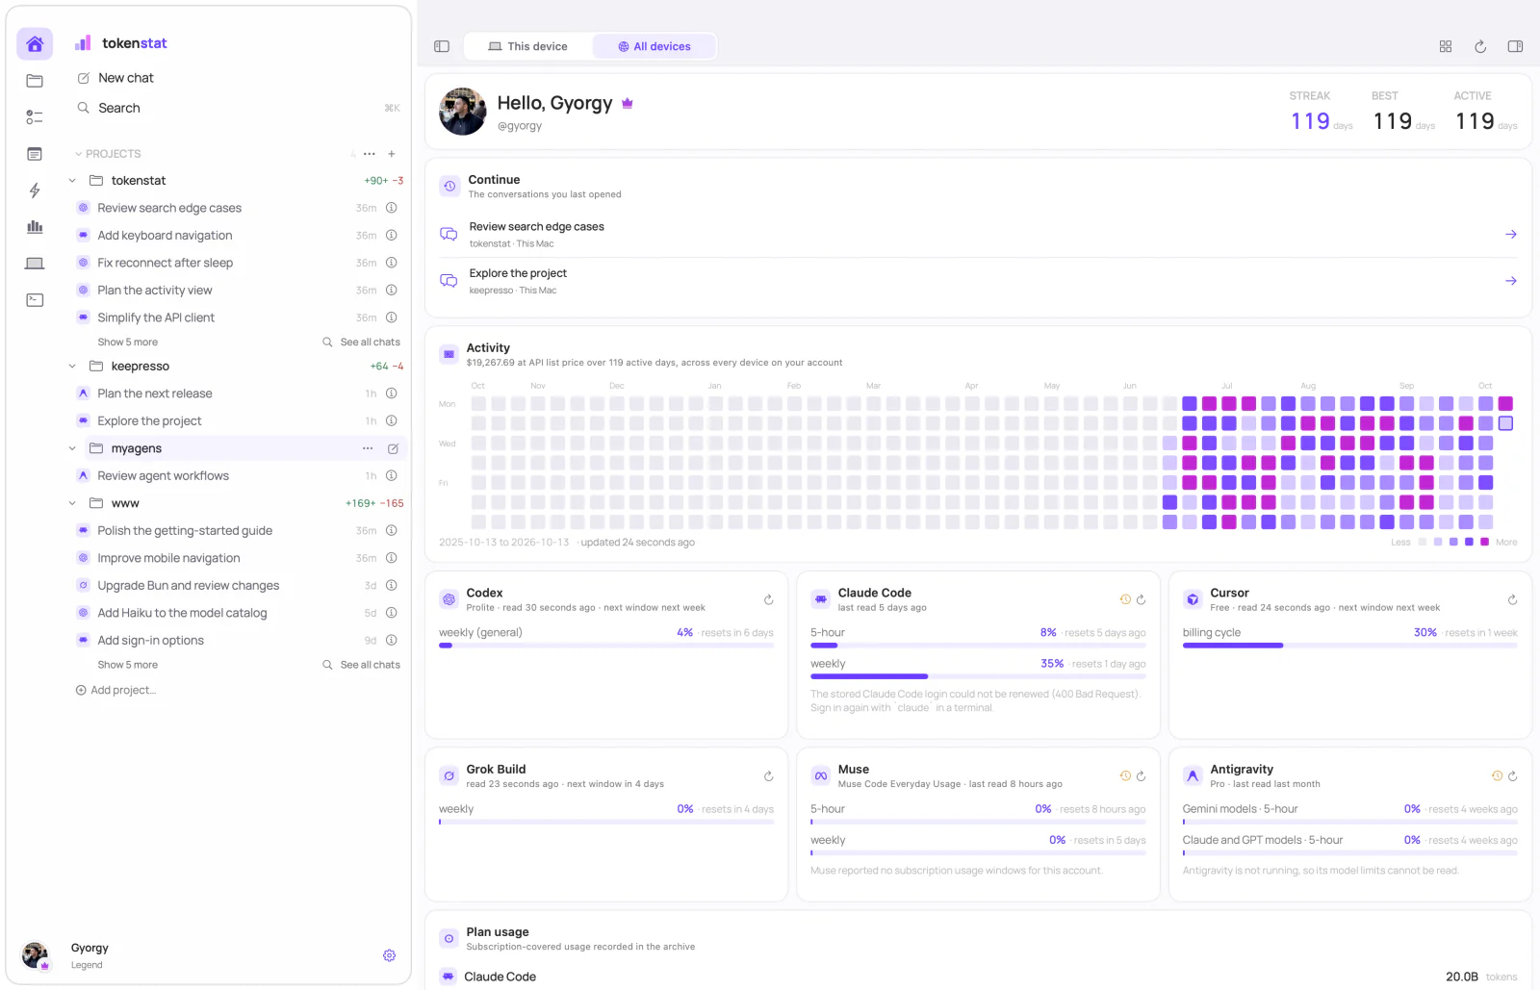Screen dimensions: 1540x990
Task: Open Explore the project arrow in Continue
Action: 1511,281
